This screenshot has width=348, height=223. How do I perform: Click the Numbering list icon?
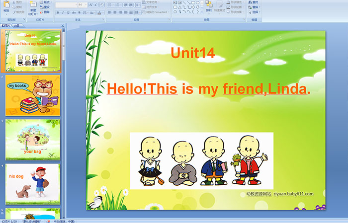point(118,4)
